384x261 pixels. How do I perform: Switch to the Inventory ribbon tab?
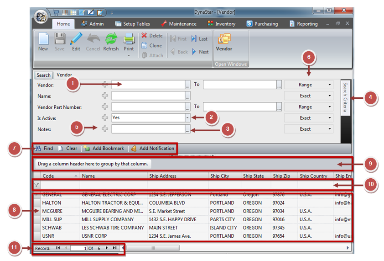pos(221,24)
